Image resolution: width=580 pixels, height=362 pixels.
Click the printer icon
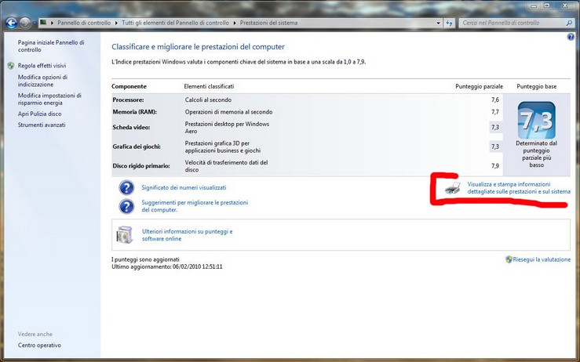pos(453,188)
